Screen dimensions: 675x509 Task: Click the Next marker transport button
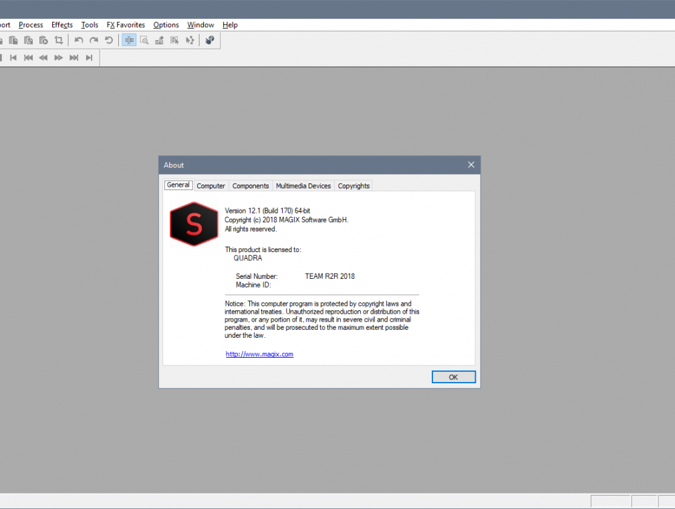click(74, 58)
